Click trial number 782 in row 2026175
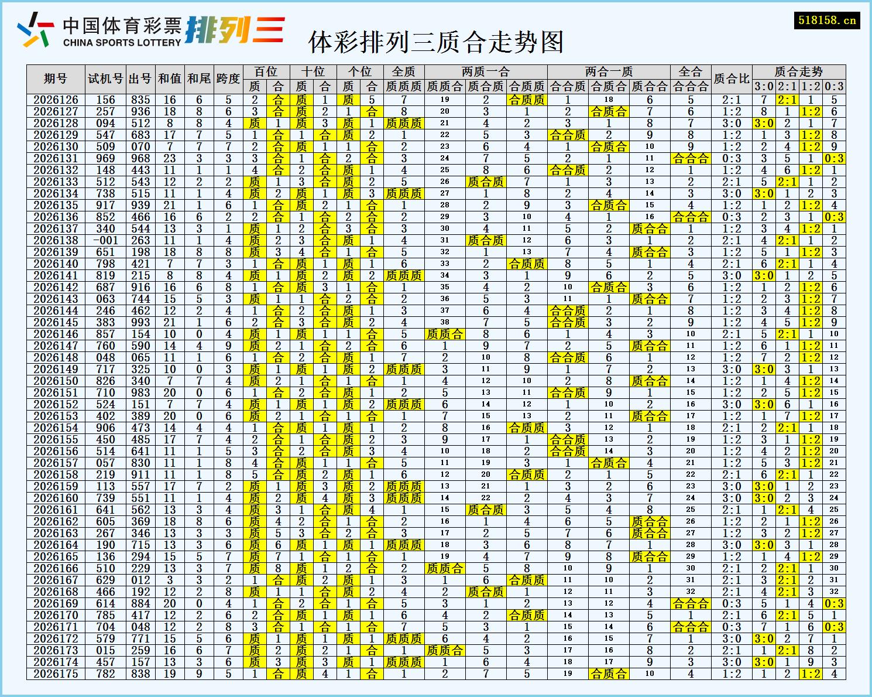The height and width of the screenshot is (697, 872). pyautogui.click(x=105, y=674)
